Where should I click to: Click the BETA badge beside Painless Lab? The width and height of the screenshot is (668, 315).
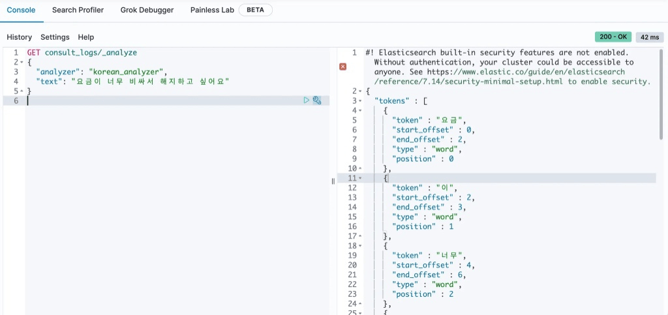coord(255,10)
